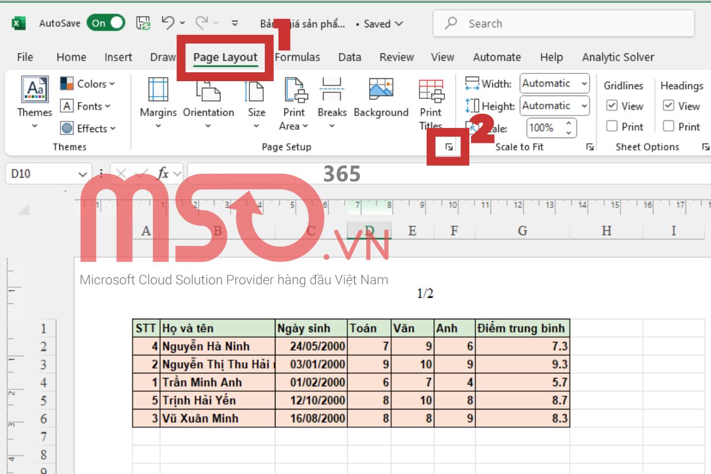This screenshot has width=711, height=474.
Task: Open the File menu
Action: coord(25,57)
